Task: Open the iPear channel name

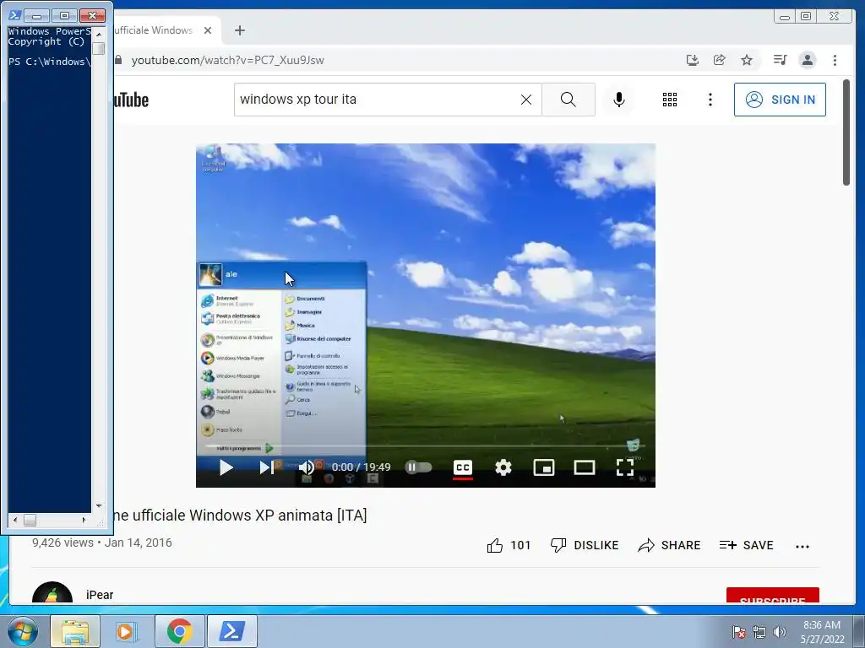Action: pos(100,595)
